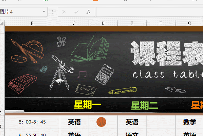Select all cells with corner triangle

click(x=2, y=23)
